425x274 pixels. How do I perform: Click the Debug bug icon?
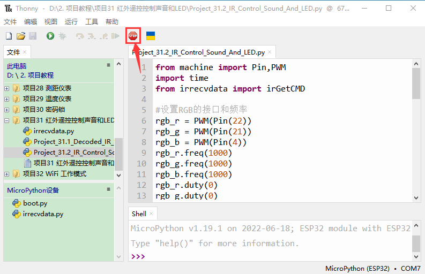(x=62, y=36)
